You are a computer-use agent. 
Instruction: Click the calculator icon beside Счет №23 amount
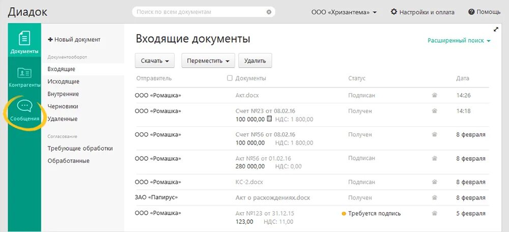pyautogui.click(x=269, y=119)
